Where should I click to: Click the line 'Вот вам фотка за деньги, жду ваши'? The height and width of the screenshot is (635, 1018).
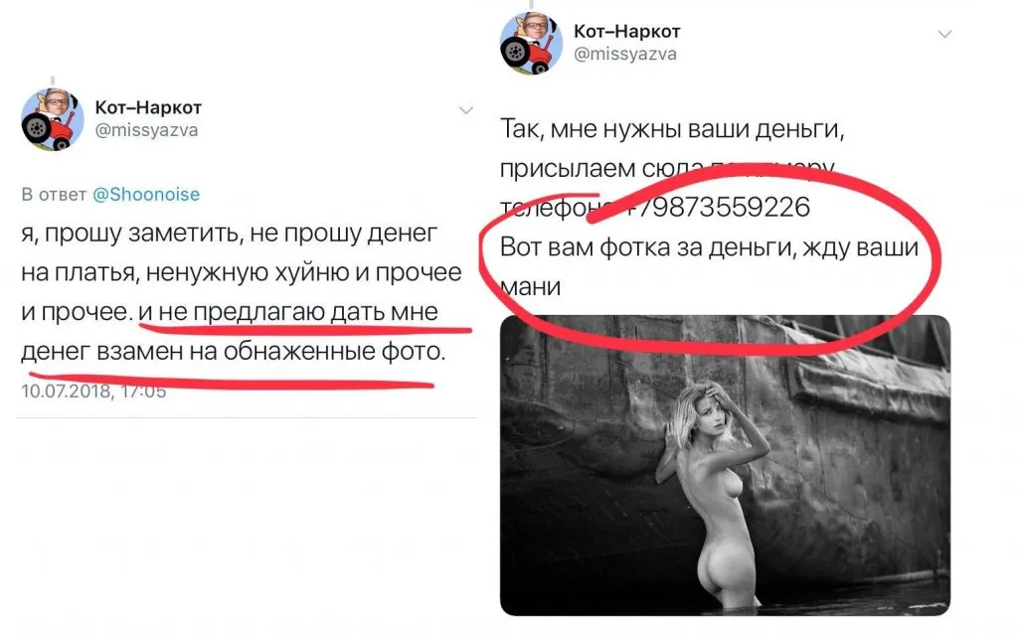[x=709, y=247]
